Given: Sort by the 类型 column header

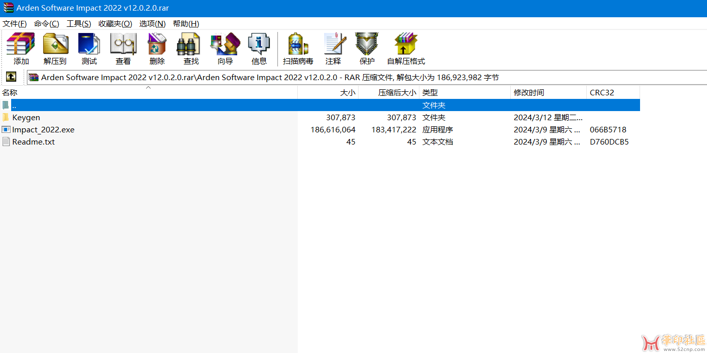Looking at the screenshot, I should pos(465,92).
